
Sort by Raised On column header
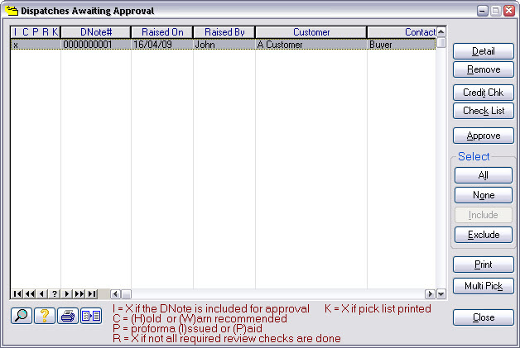(x=162, y=32)
